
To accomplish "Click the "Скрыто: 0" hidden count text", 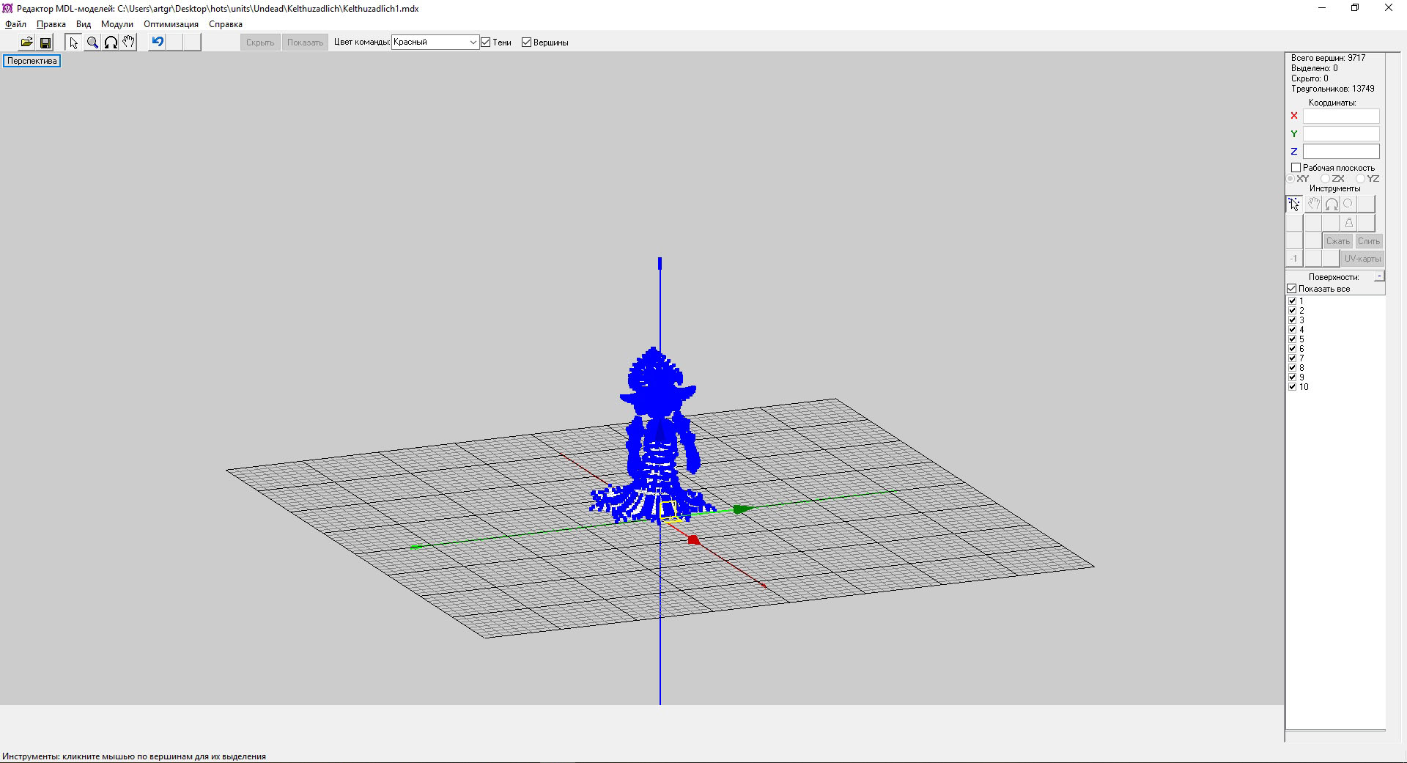I will (x=1310, y=78).
